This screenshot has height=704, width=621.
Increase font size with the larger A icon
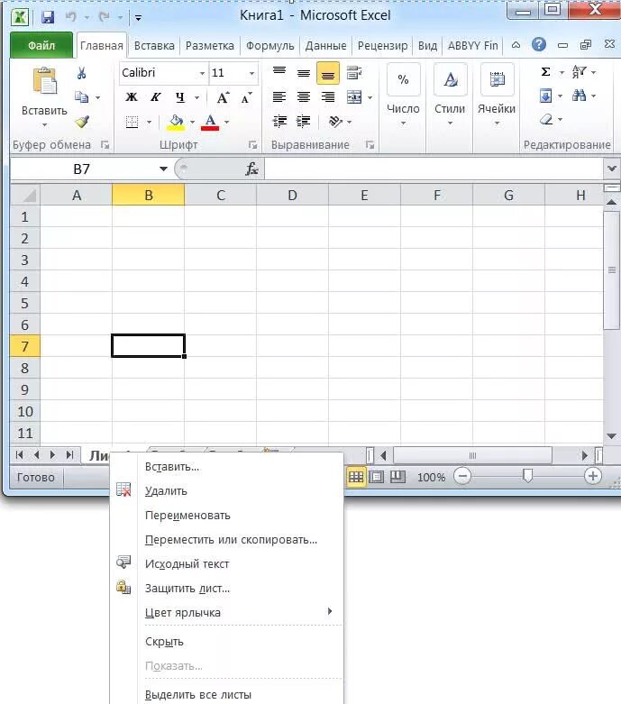223,97
